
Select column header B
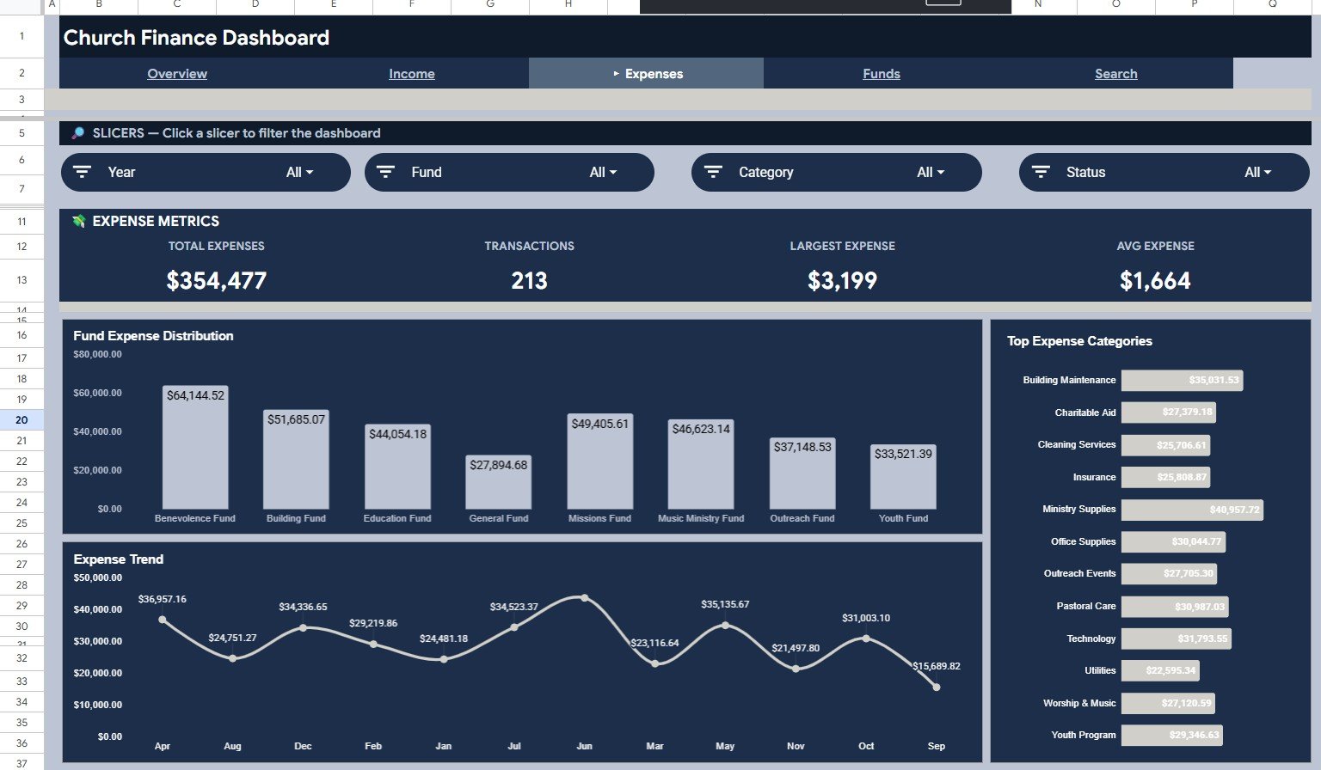tap(99, 5)
